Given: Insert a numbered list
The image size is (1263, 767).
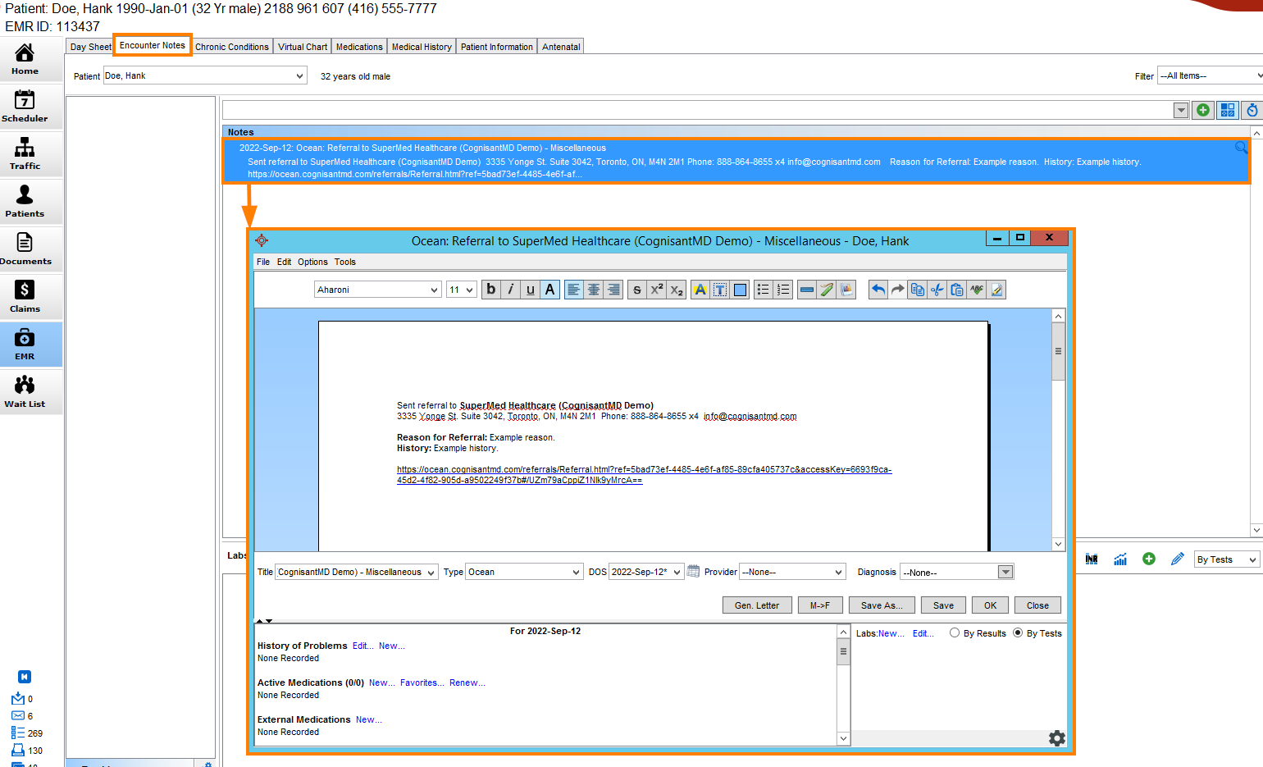Looking at the screenshot, I should [x=783, y=290].
